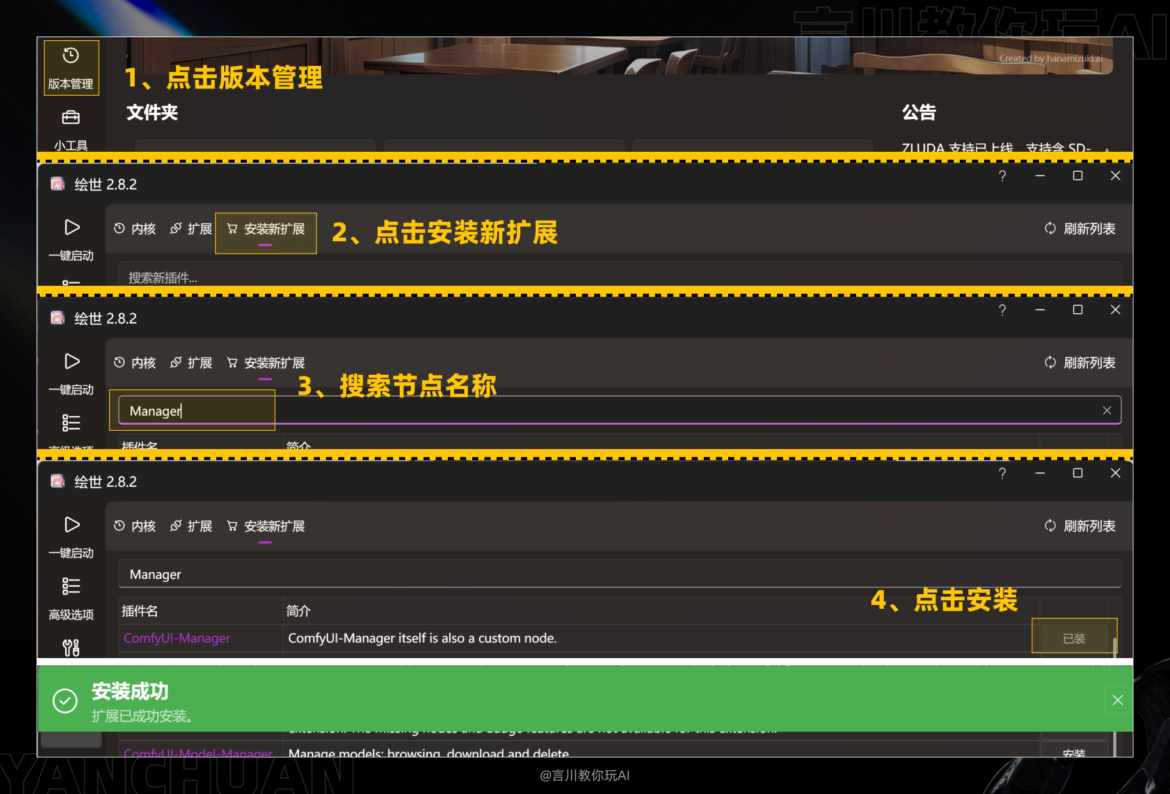Select the 版本管理 sidebar icon
The width and height of the screenshot is (1170, 794).
pyautogui.click(x=71, y=67)
